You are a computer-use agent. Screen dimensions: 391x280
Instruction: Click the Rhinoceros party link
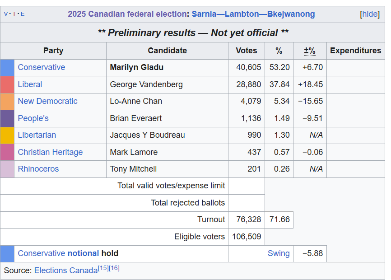point(38,169)
